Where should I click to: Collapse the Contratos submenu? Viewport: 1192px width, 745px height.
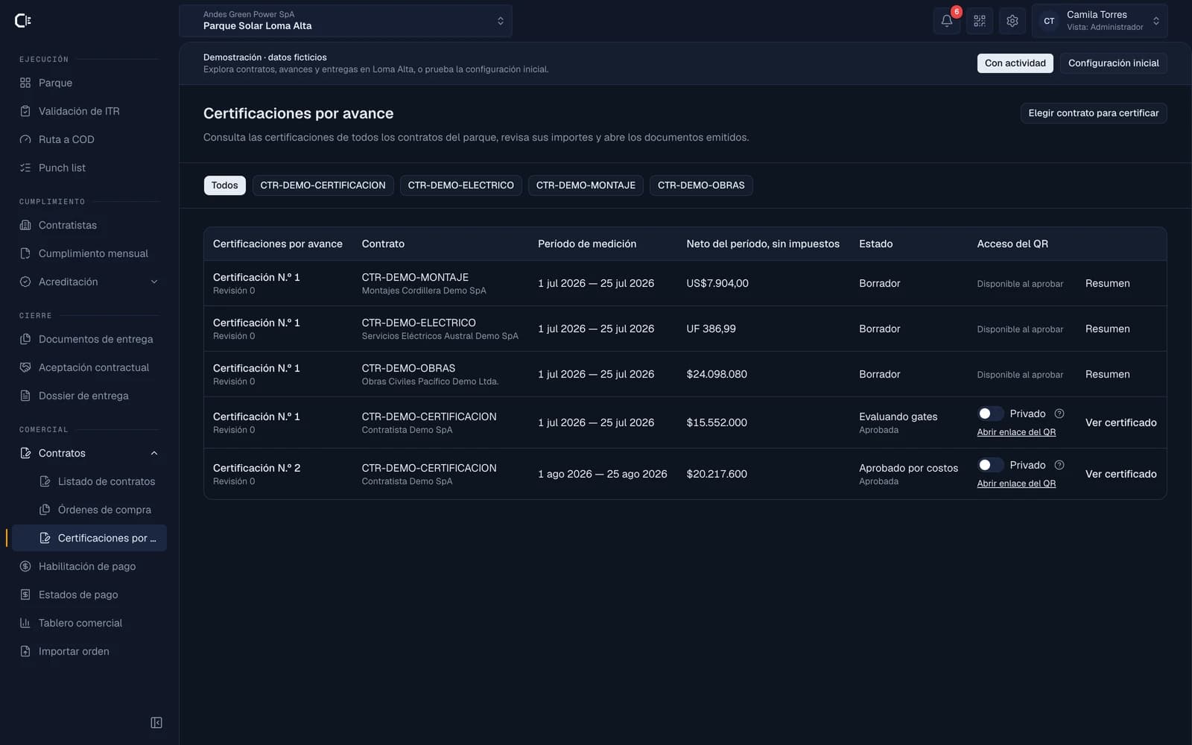click(154, 453)
